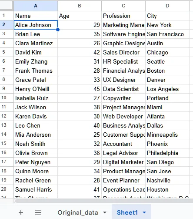Select the Seattle cell
The height and width of the screenshot is (219, 193).
[x=167, y=61]
